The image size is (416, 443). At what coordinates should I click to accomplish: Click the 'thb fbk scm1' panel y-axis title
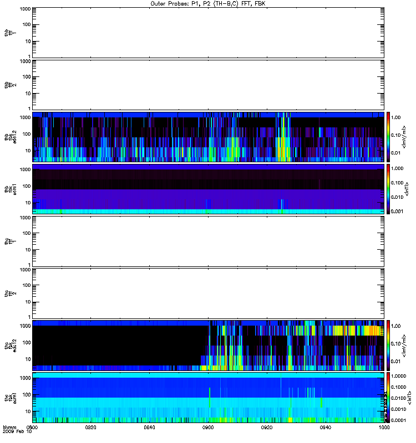(11, 189)
